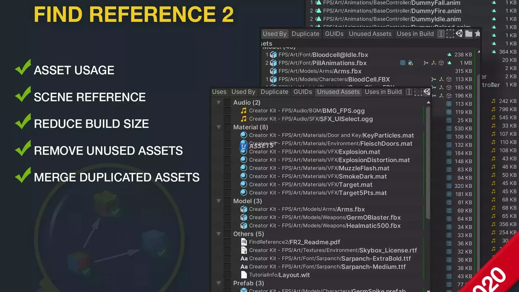
Task: Click grid texture icon in PillAnimations.fbx row
Action: coord(403,63)
